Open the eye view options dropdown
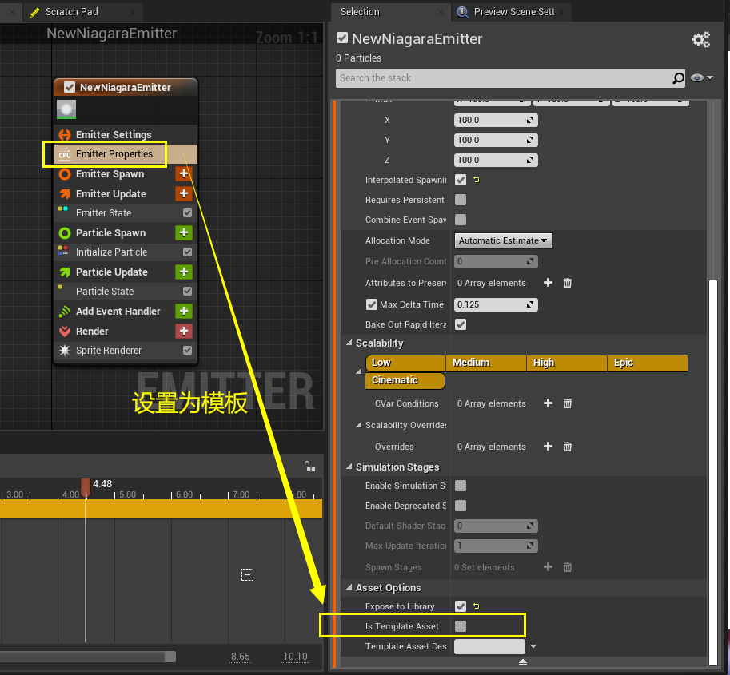 [701, 77]
